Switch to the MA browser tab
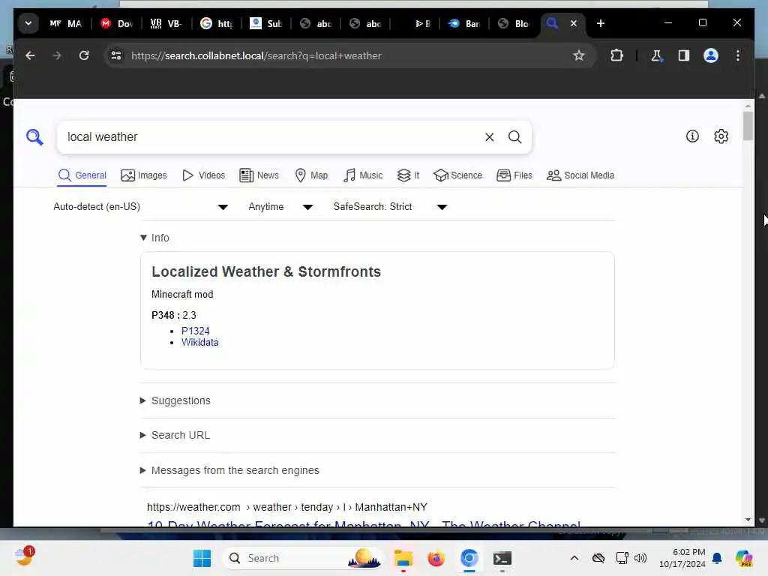 (66, 23)
